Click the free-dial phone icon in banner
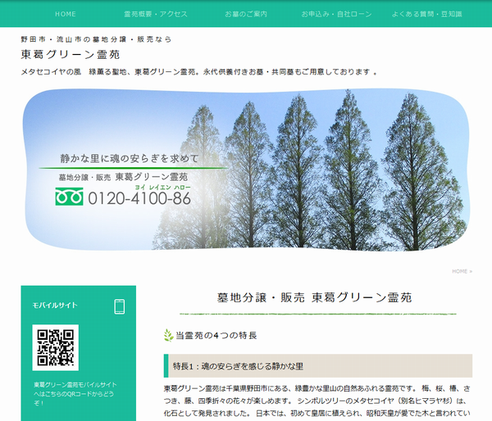The image size is (492, 421). pos(70,197)
